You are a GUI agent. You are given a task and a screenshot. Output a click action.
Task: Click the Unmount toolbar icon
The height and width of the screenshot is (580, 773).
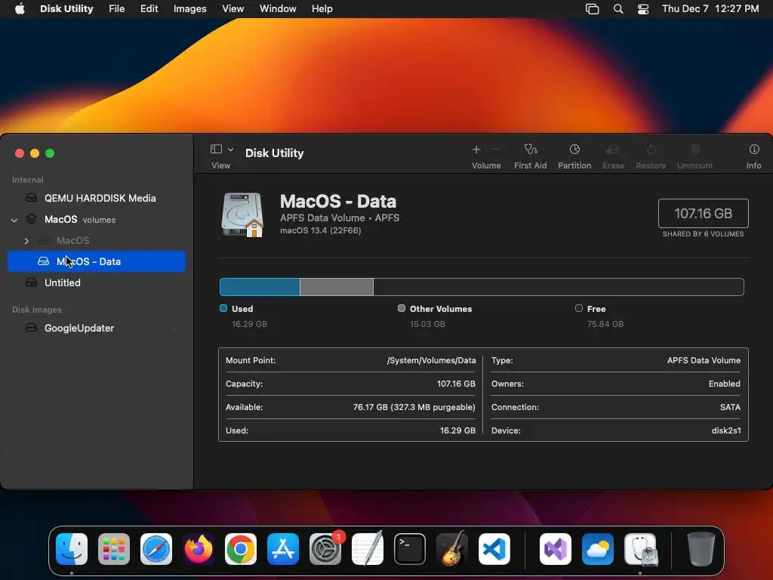pyautogui.click(x=695, y=149)
